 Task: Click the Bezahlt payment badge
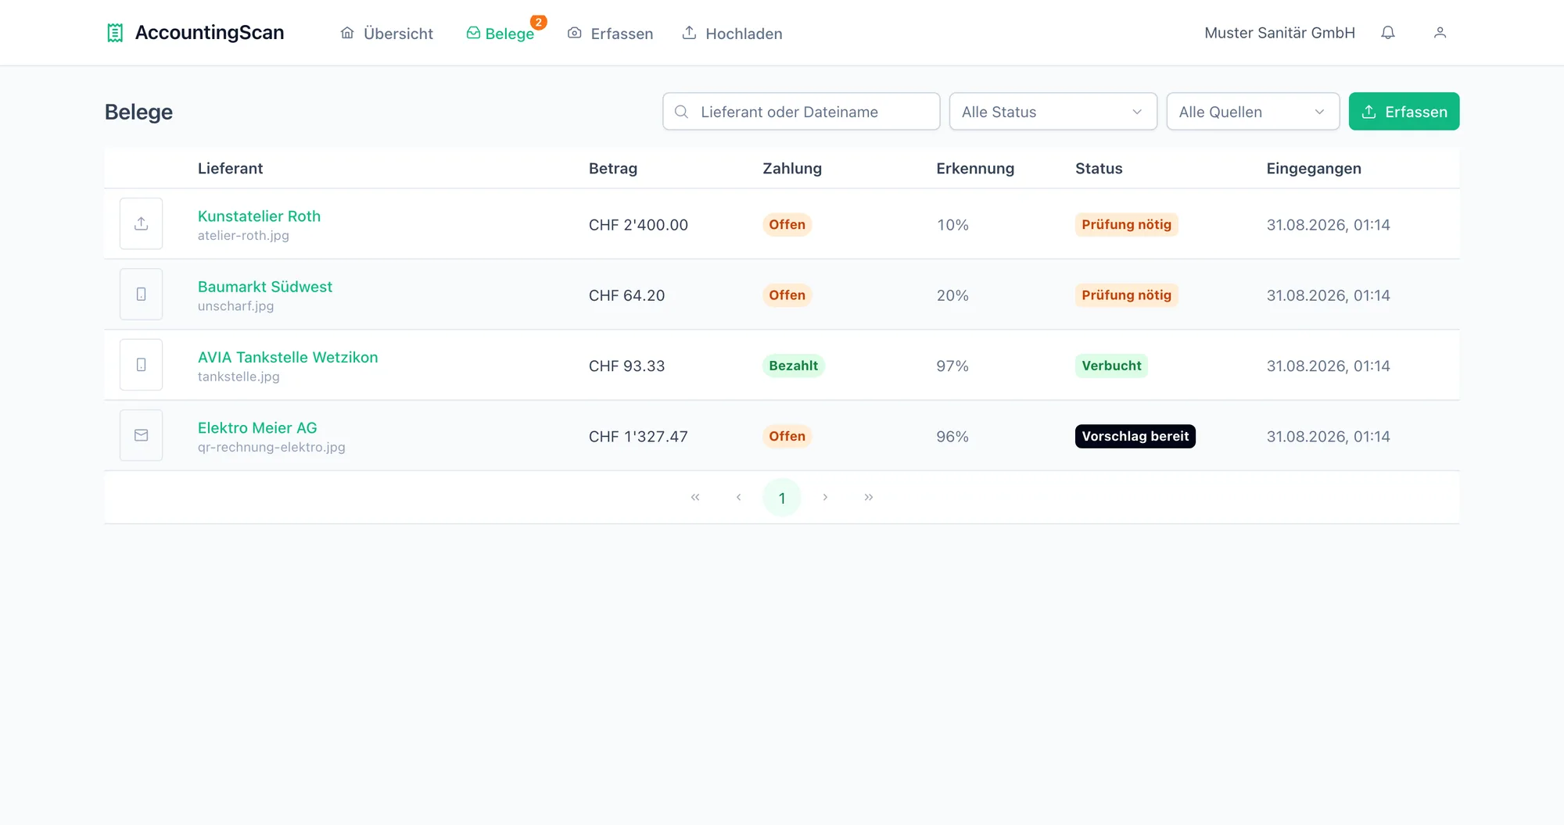pos(793,366)
